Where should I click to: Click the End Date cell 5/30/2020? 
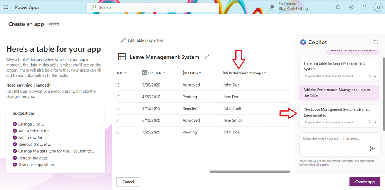tap(151, 85)
